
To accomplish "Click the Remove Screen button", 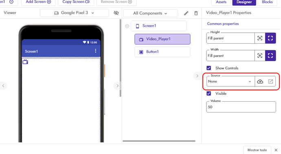I will [x=116, y=2].
